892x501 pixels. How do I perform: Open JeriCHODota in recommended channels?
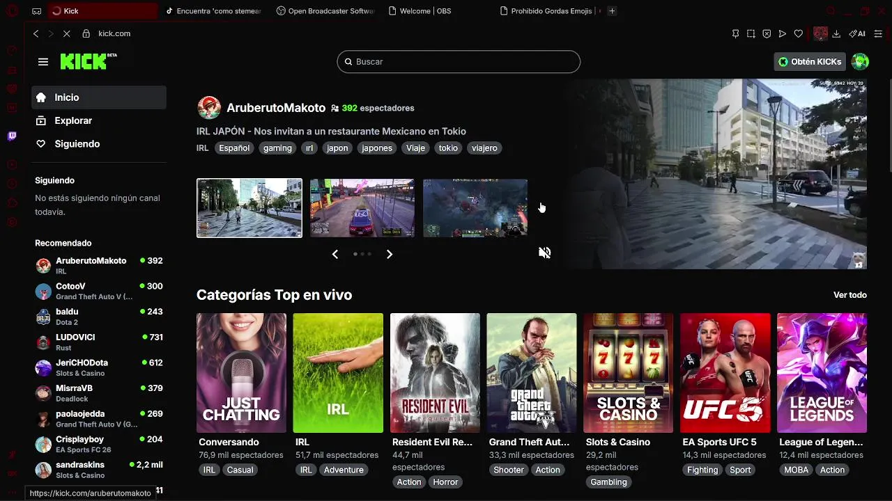(99, 367)
